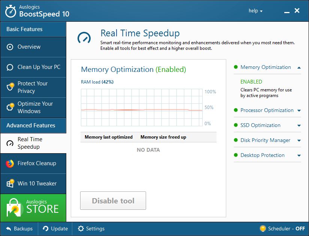The height and width of the screenshot is (236, 309).
Task: Click the Clean Up Your PC bubble icon
Action: coord(10,67)
